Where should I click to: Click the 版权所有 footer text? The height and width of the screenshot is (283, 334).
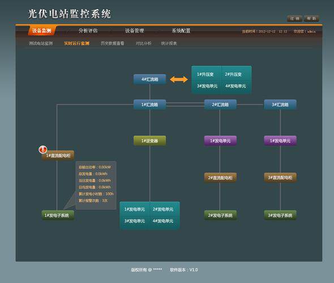tap(147, 270)
